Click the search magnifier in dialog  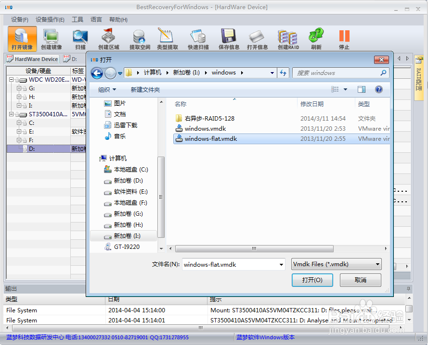click(x=383, y=73)
